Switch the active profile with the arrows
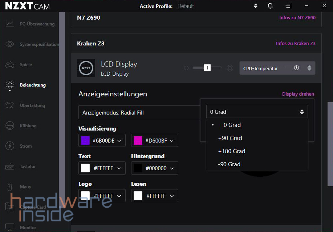 (256, 6)
